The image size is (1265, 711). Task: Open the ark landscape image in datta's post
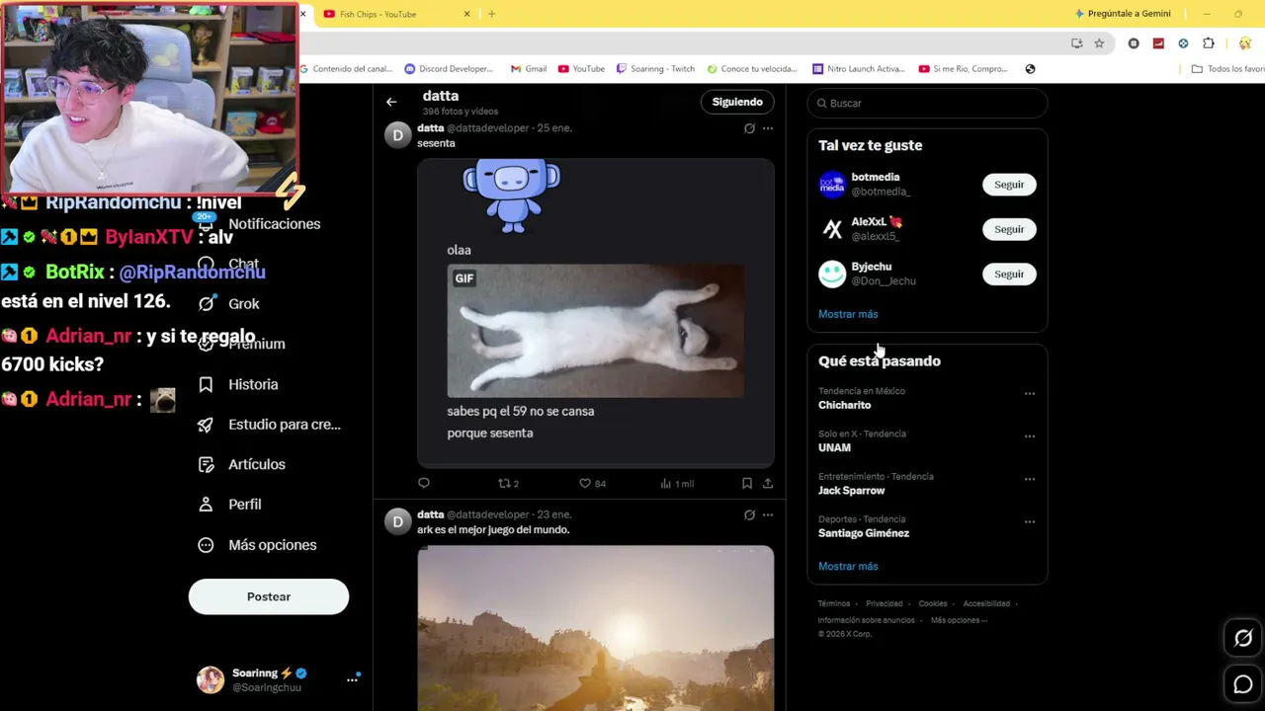(595, 628)
